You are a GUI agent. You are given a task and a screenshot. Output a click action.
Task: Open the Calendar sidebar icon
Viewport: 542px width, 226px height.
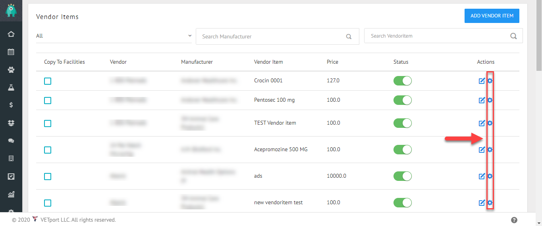tap(11, 52)
